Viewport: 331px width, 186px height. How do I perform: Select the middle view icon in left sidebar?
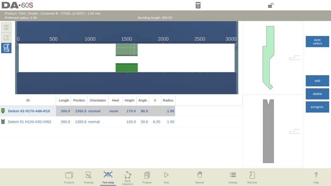(6, 38)
